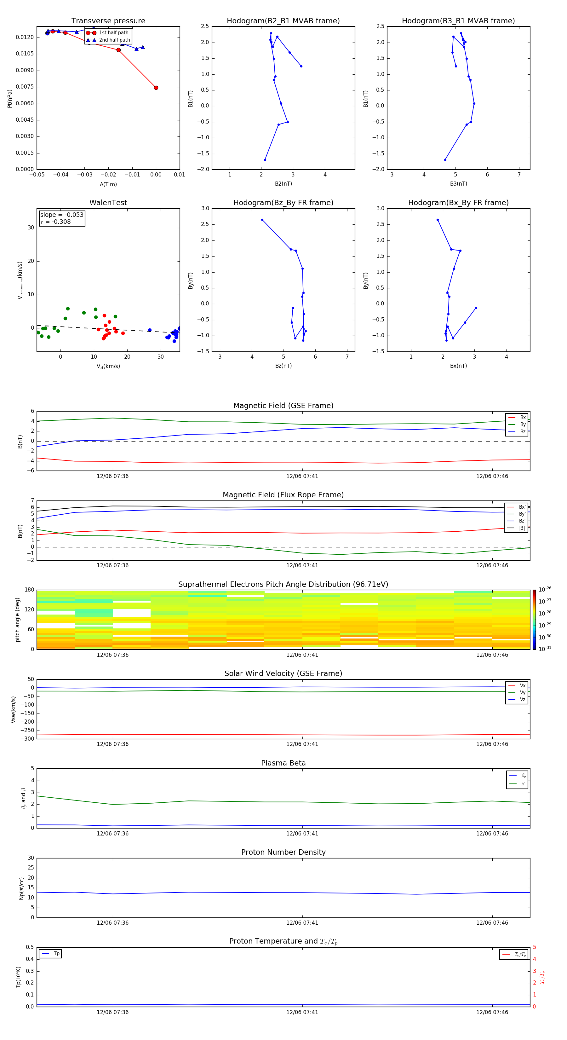This screenshot has width=567, height=1040.
Task: Click the By legend entry in GSE magnetic field plot
Action: 517,425
